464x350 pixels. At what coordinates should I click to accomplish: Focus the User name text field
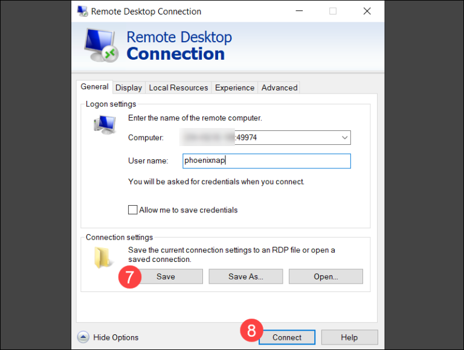[266, 161]
